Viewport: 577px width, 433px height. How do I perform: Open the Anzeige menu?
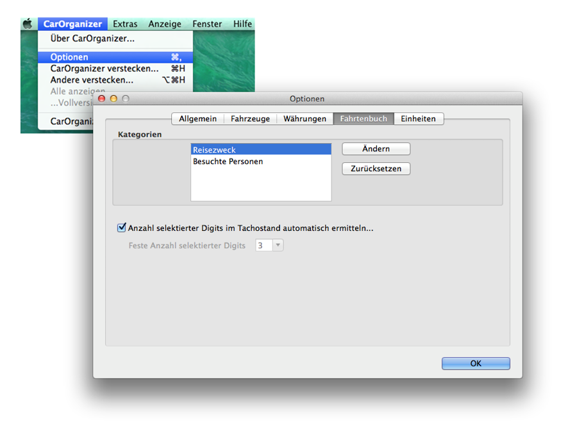point(165,24)
